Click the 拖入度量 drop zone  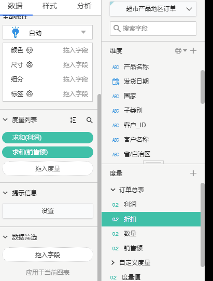(x=48, y=168)
